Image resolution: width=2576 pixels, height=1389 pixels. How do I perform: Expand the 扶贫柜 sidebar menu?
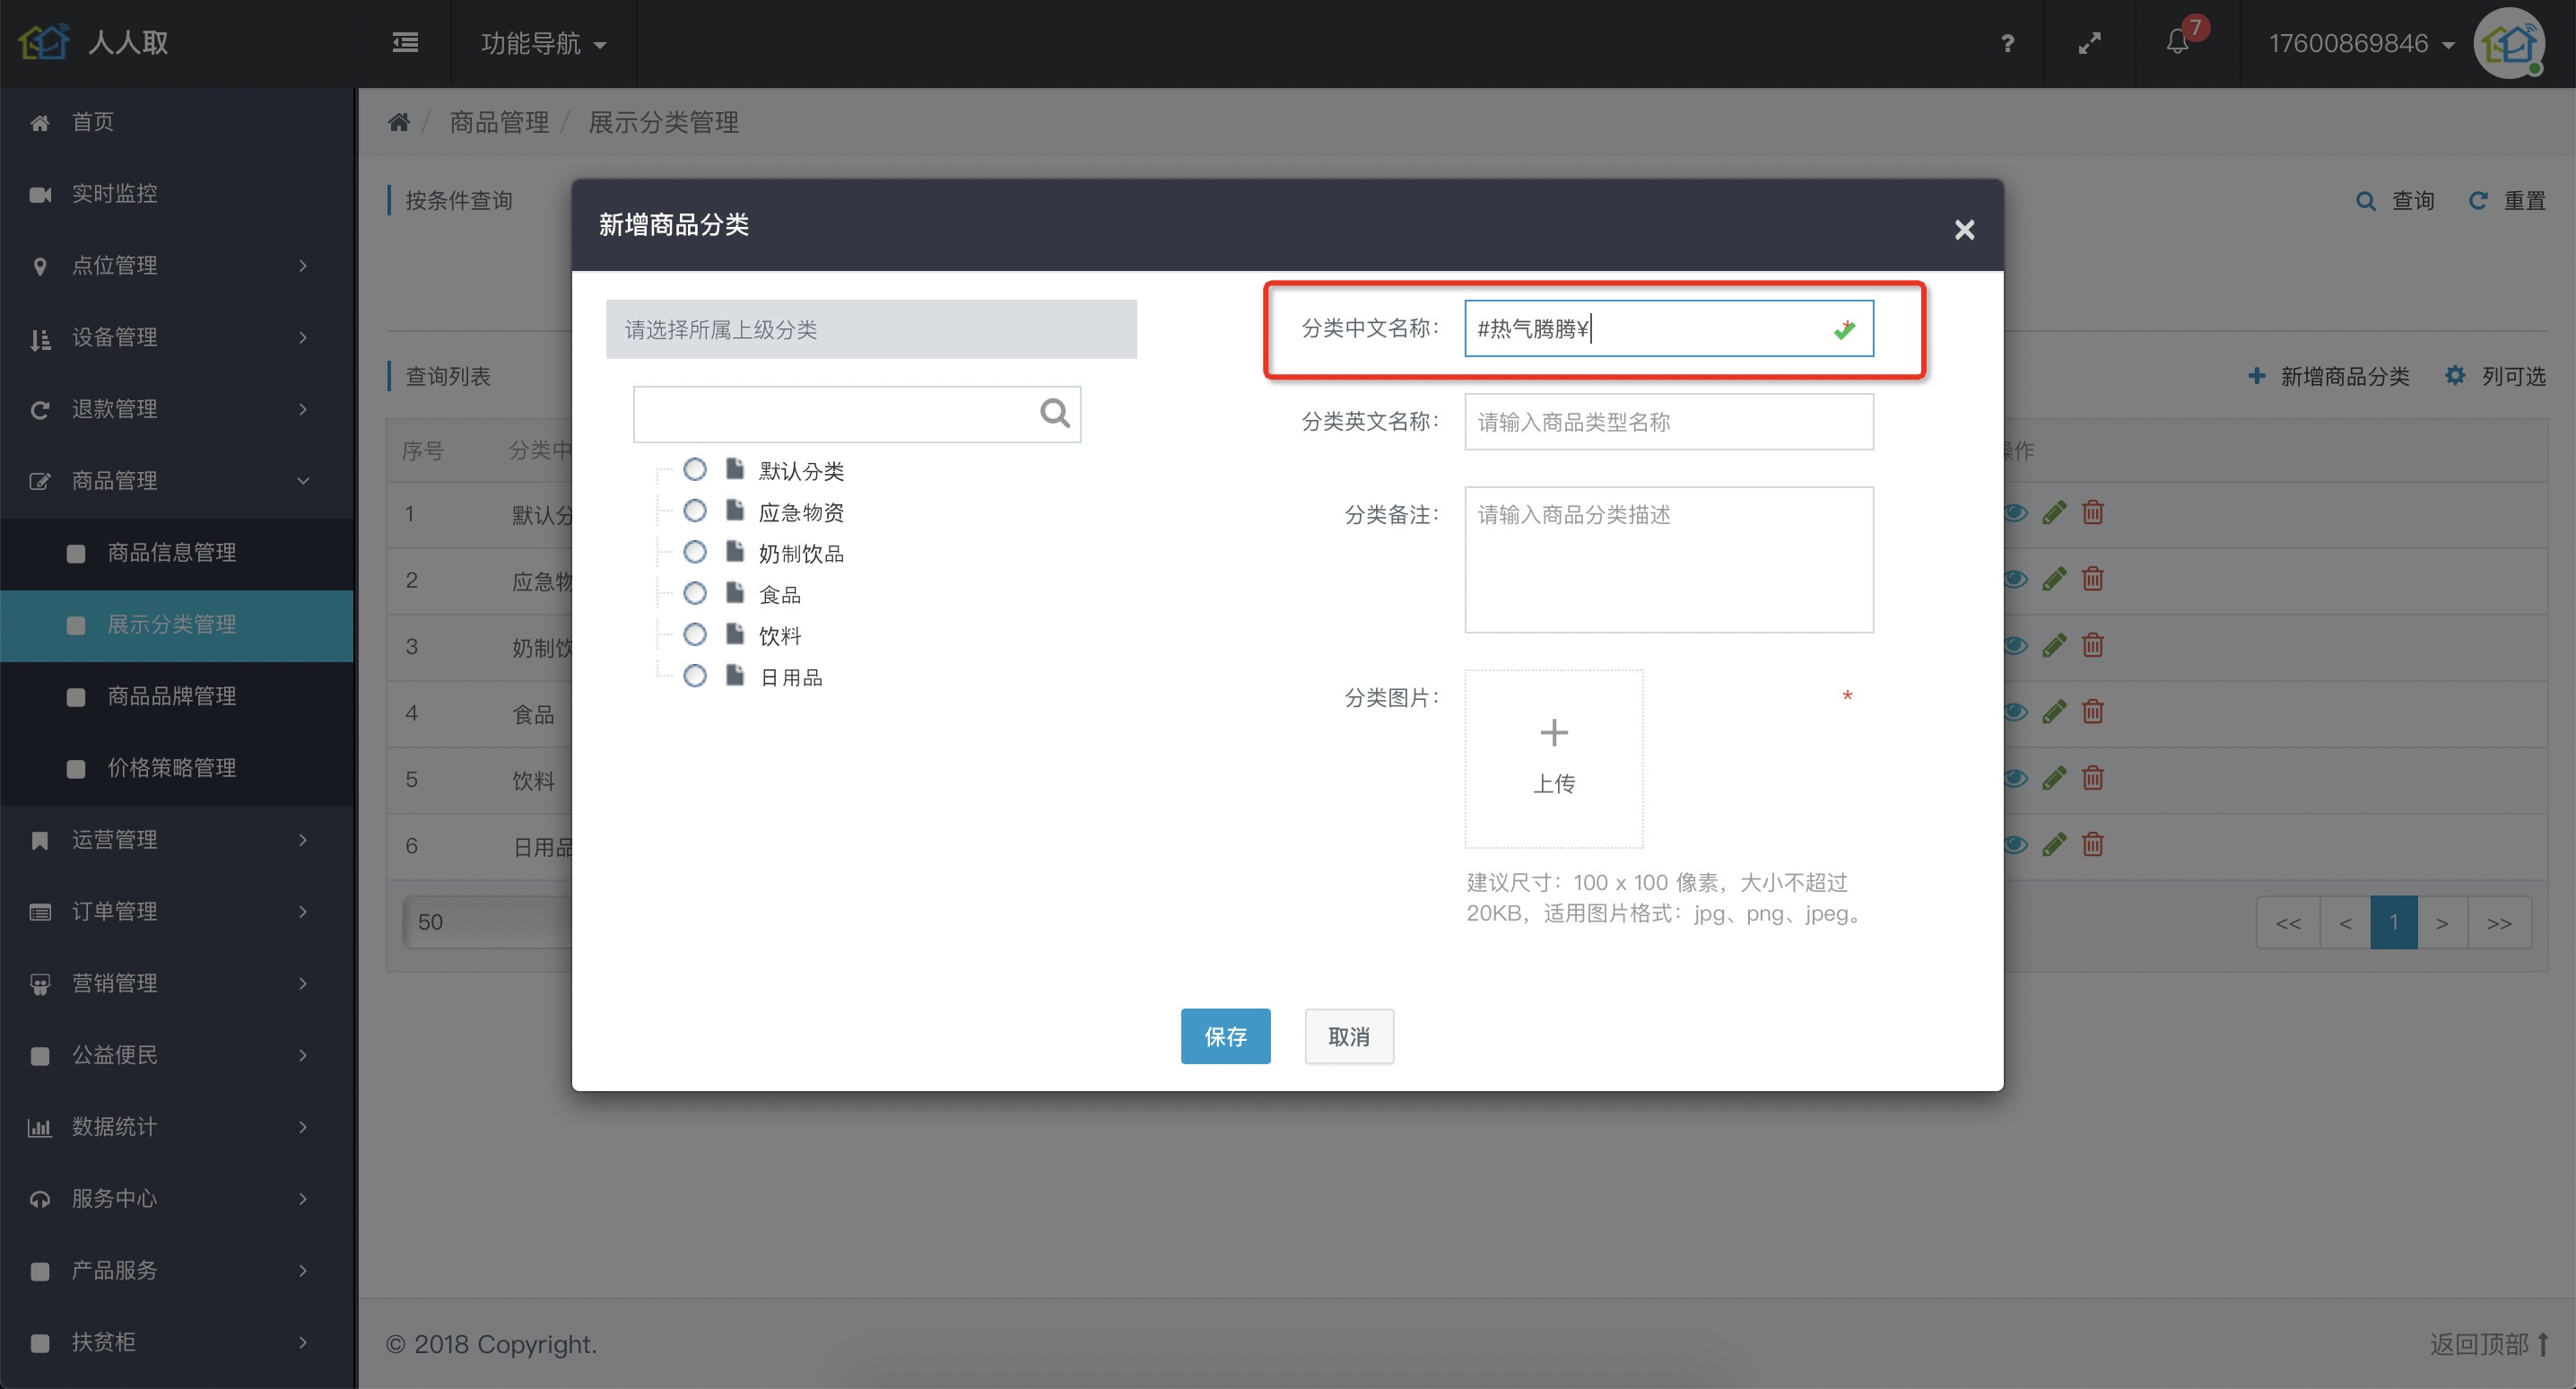coord(177,1342)
